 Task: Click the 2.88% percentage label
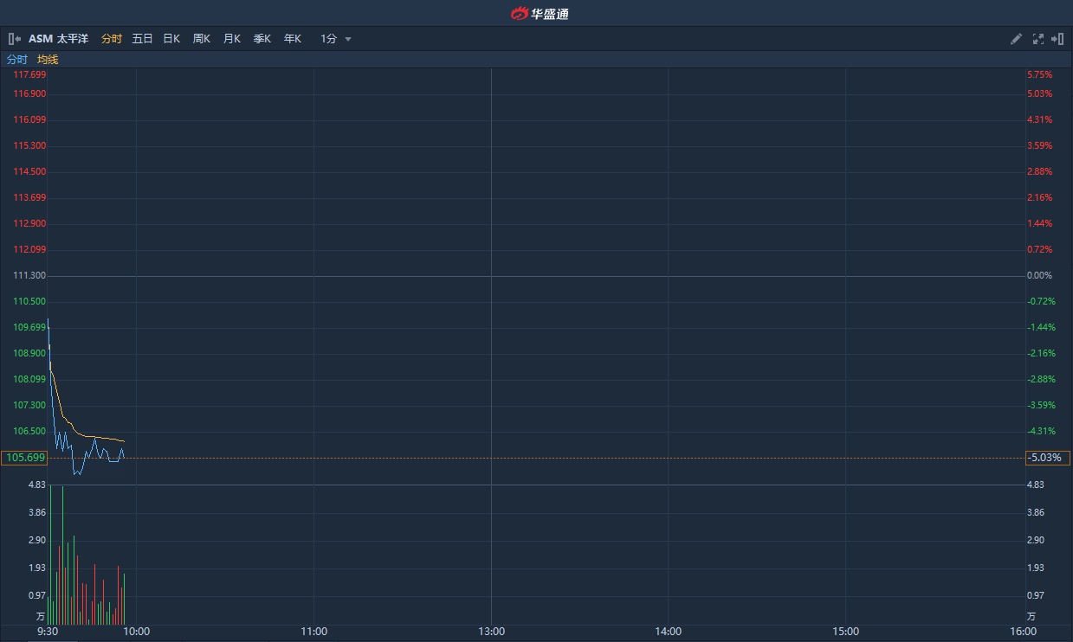tap(1040, 172)
